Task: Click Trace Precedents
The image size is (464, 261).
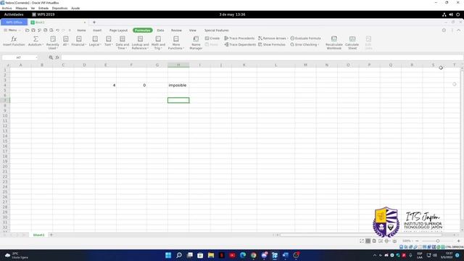Action: coord(239,38)
